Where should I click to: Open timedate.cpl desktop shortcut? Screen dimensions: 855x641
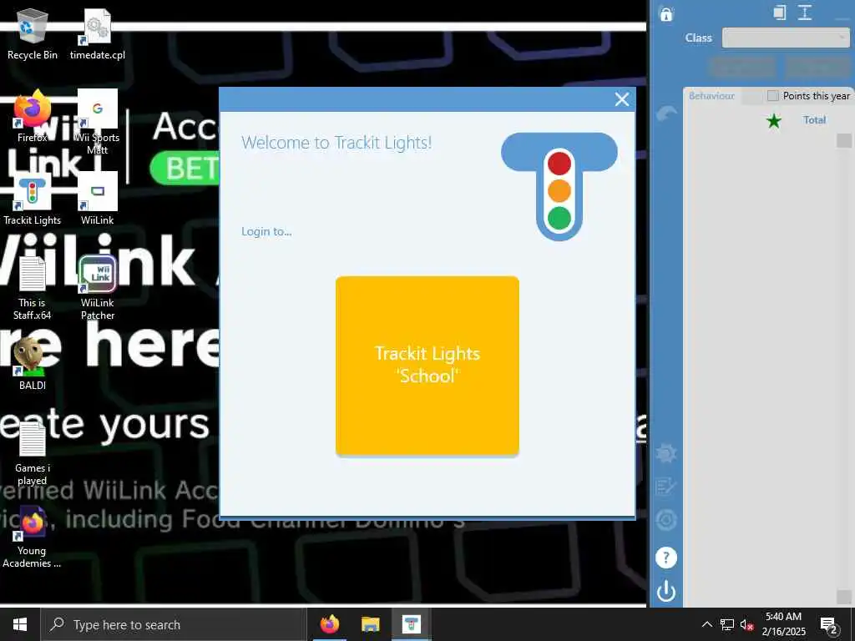(x=98, y=34)
